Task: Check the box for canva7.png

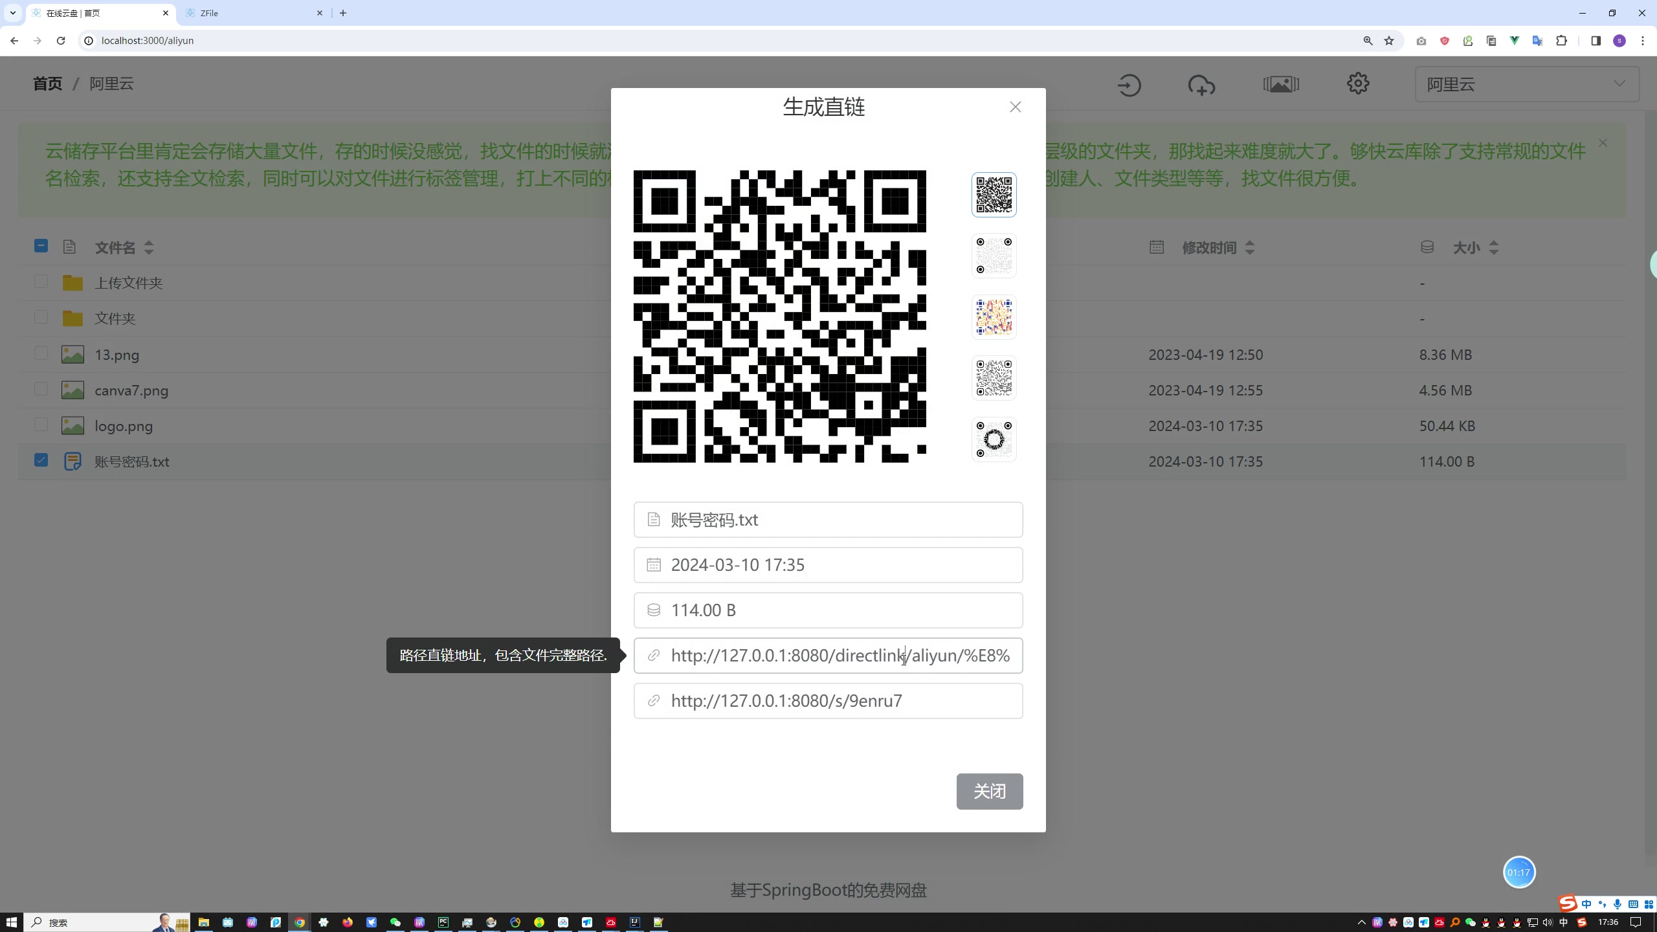Action: (41, 389)
